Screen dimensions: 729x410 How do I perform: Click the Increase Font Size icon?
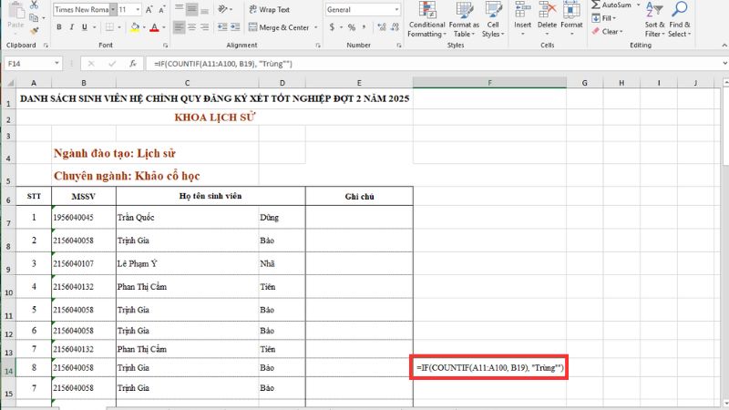149,9
